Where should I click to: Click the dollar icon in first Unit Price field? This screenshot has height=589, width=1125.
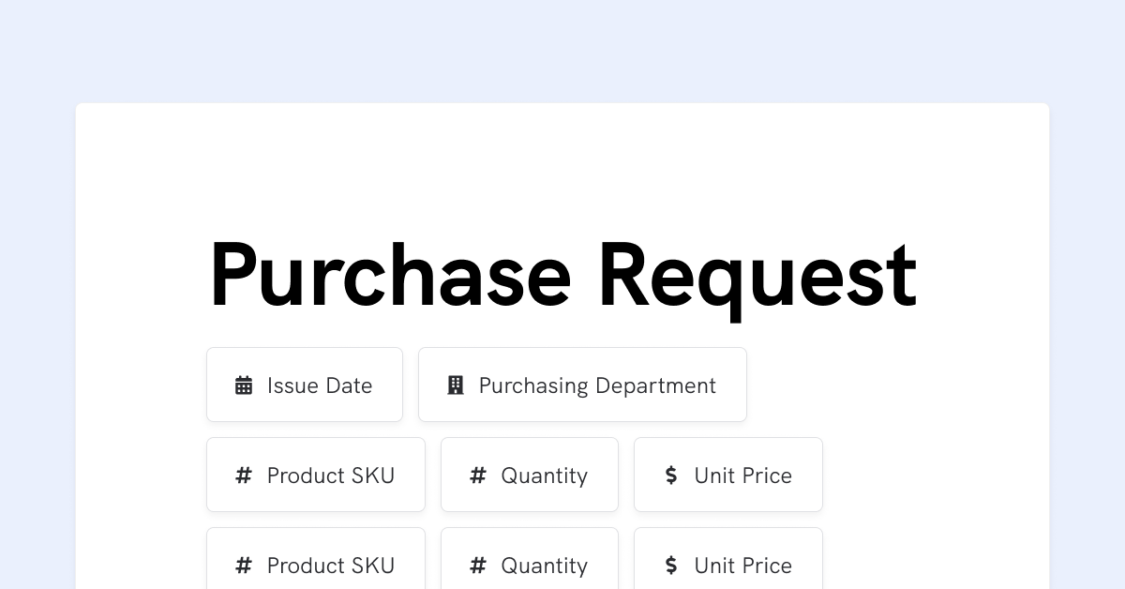(671, 476)
